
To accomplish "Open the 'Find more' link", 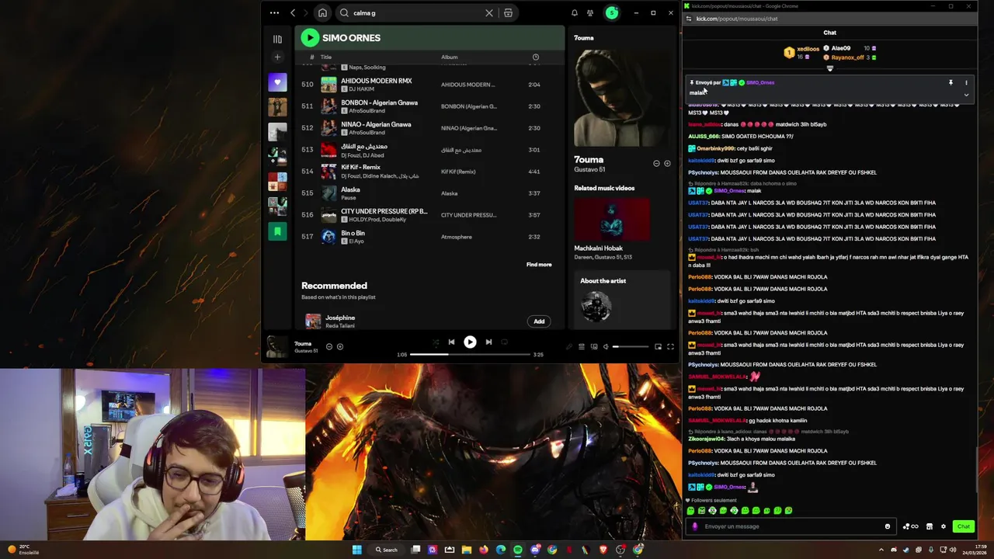I will 539,265.
